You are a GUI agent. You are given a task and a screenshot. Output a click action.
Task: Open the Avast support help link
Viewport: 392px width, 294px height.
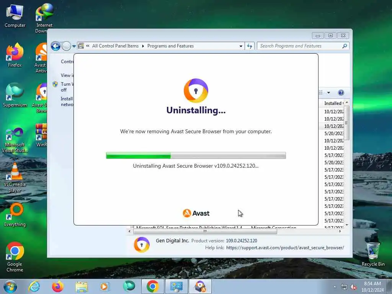(x=285, y=248)
